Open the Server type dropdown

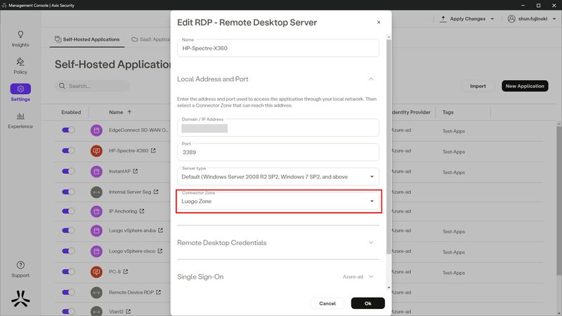tap(278, 177)
